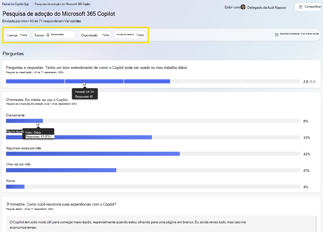Click the Nunca 4% bar

point(153,187)
